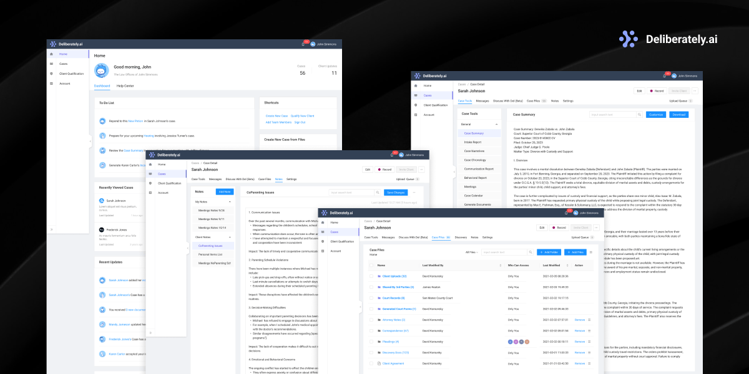The width and height of the screenshot is (749, 374).
Task: Click Home icon in Case Files window sidebar
Action: [x=323, y=223]
